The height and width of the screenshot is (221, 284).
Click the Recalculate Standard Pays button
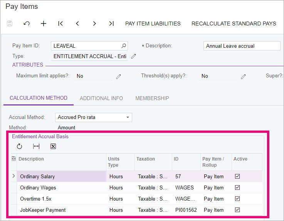point(234,23)
